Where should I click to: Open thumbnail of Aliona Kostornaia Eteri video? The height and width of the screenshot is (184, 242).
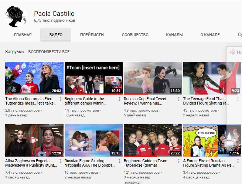pyautogui.click(x=34, y=78)
